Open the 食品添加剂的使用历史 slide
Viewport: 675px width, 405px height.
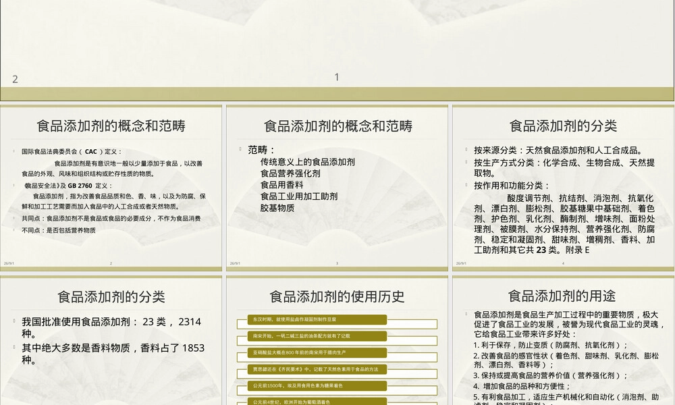[337, 340]
